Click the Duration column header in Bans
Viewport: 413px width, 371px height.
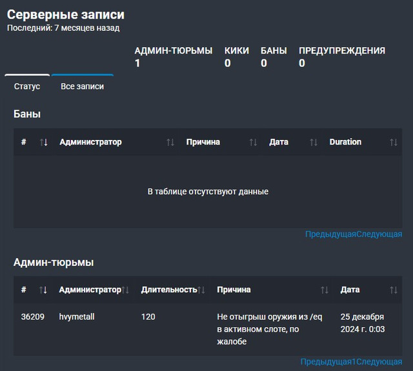tap(345, 142)
